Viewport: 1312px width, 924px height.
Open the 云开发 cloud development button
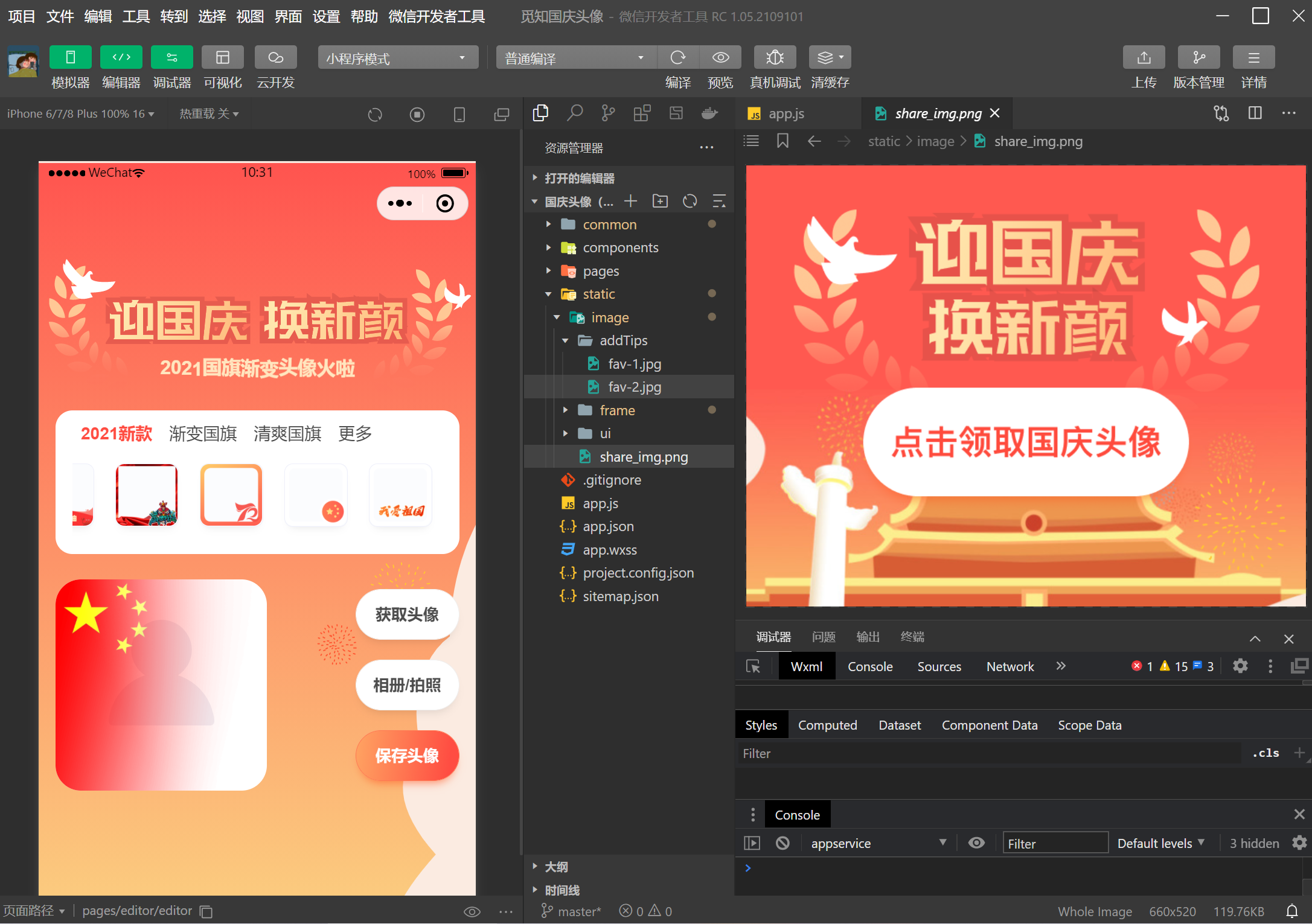[x=276, y=57]
